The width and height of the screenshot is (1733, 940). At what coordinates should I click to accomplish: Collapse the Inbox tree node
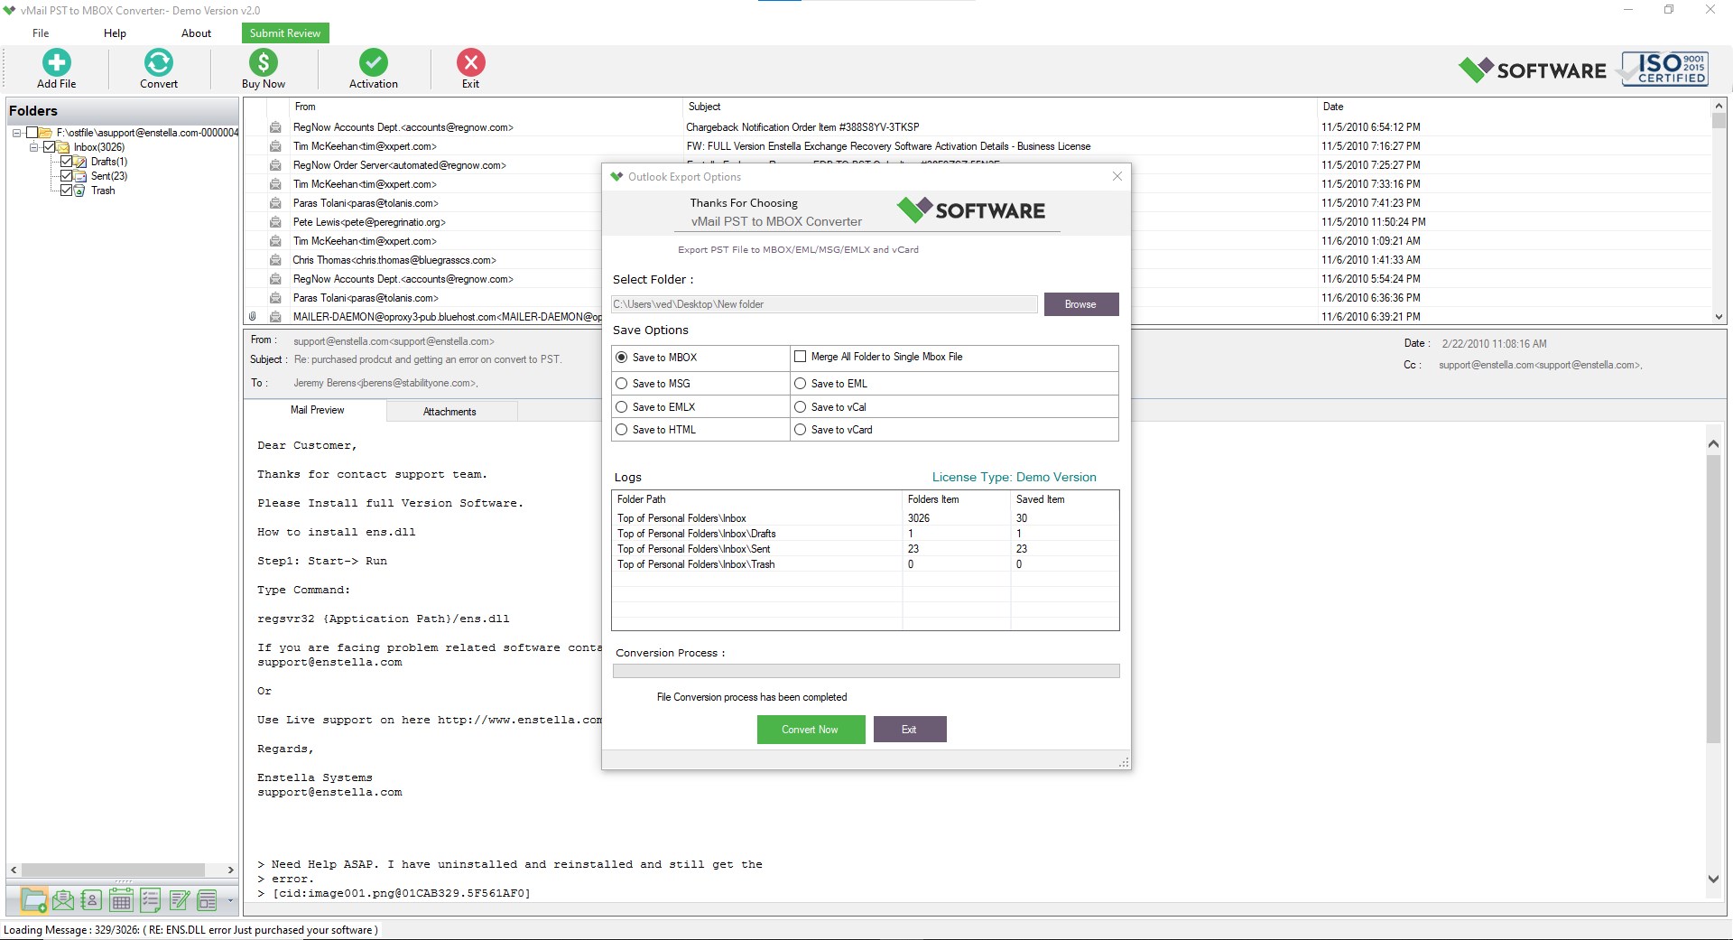point(34,147)
